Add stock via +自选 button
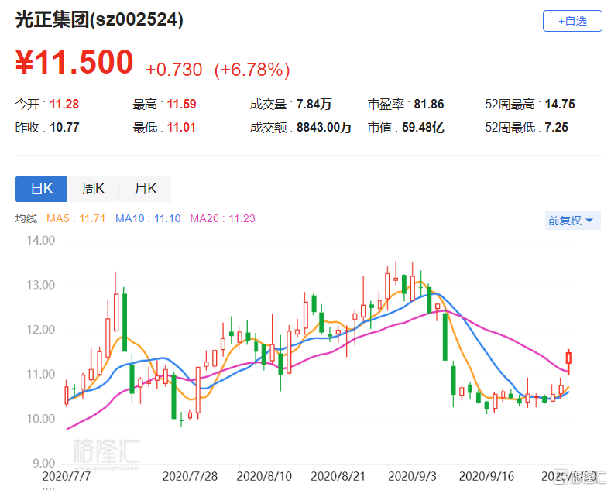 572,21
